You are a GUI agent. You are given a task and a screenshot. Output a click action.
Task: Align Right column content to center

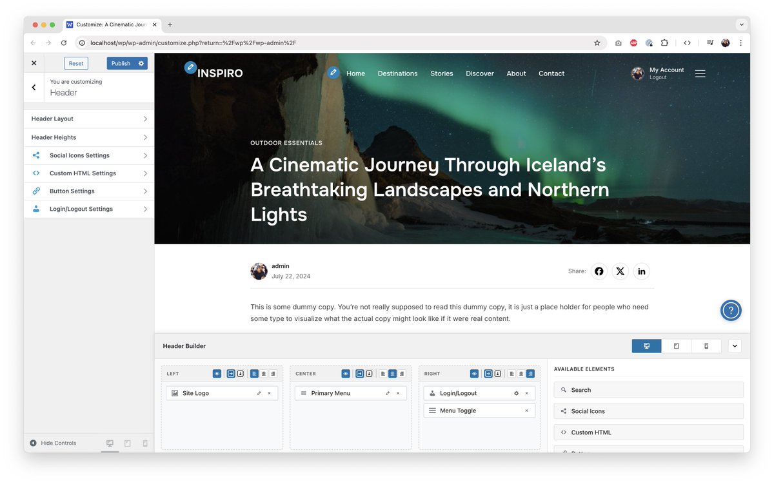(521, 373)
